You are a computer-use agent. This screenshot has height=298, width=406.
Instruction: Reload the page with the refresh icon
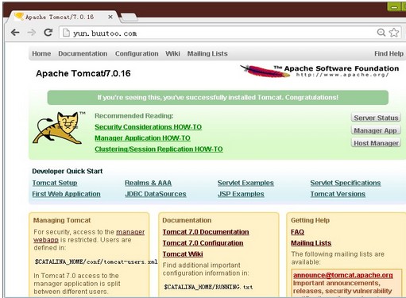[x=48, y=33]
